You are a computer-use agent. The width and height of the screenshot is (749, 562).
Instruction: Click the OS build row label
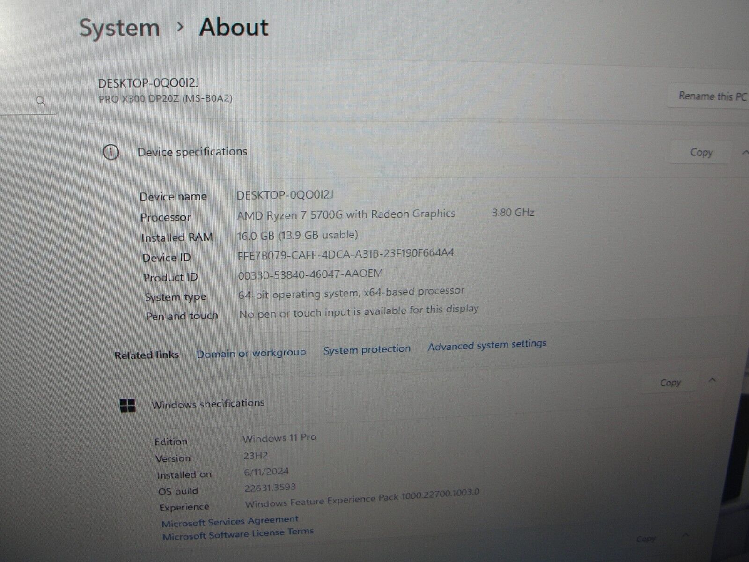178,491
